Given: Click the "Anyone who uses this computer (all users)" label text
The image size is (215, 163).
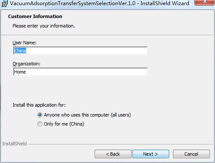Looking at the screenshot, I should pyautogui.click(x=87, y=115).
